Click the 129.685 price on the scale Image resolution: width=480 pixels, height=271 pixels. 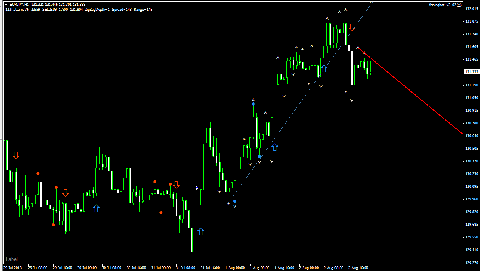point(472,225)
